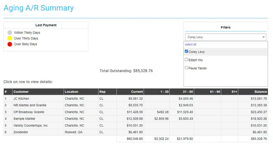Enable the Paula Yando filter checkbox

186,68
